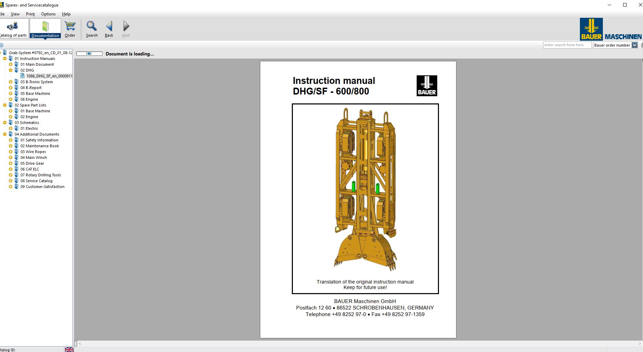This screenshot has height=352, width=643.
Task: Collapse the 02 DHG node
Action: 11,70
